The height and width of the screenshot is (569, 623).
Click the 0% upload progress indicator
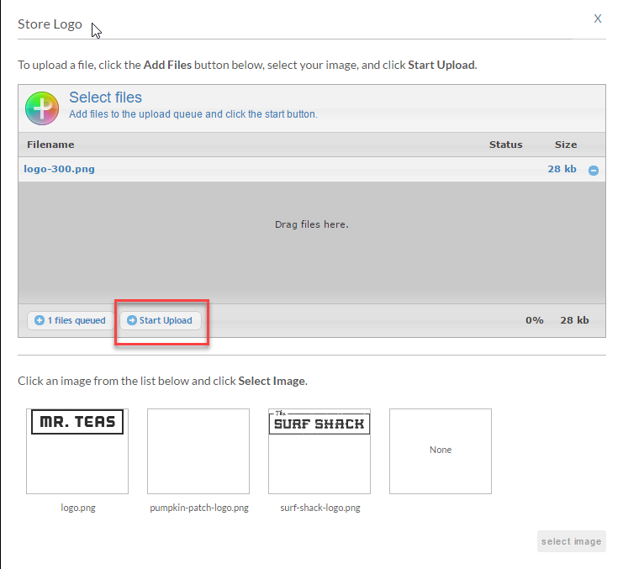[x=535, y=320]
